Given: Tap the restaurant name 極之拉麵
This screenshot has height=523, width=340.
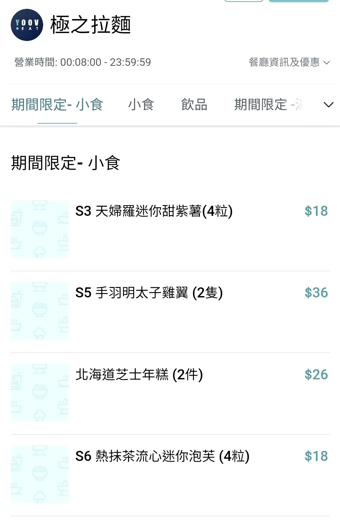Looking at the screenshot, I should [90, 25].
